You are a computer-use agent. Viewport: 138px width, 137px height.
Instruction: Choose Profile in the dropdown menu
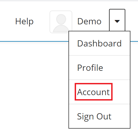(99, 68)
